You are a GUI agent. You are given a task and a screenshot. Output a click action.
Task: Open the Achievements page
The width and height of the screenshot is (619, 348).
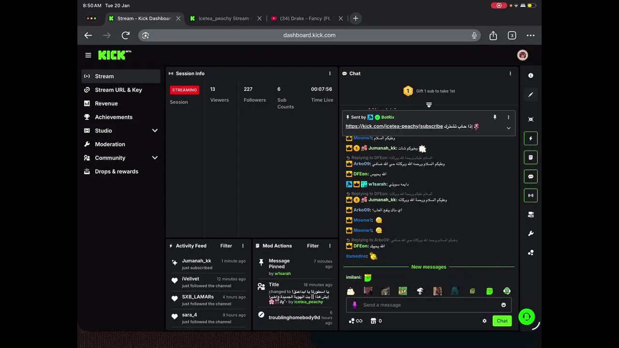[121, 117]
